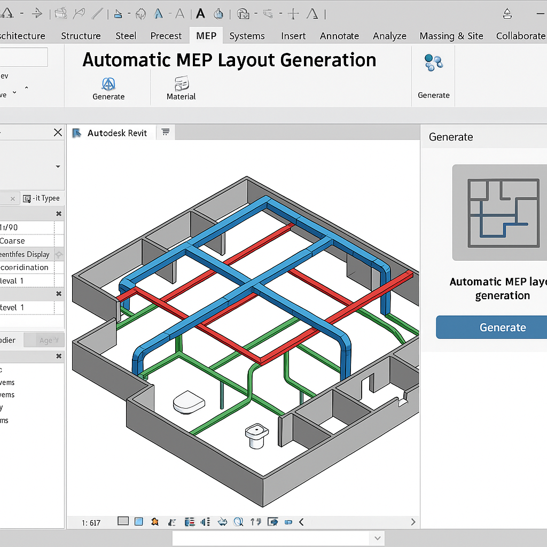Click the light blue square visual style icon
Viewport: 547px width, 547px height.
[139, 522]
